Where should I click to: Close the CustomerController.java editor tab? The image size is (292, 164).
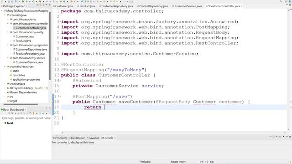(x=242, y=6)
